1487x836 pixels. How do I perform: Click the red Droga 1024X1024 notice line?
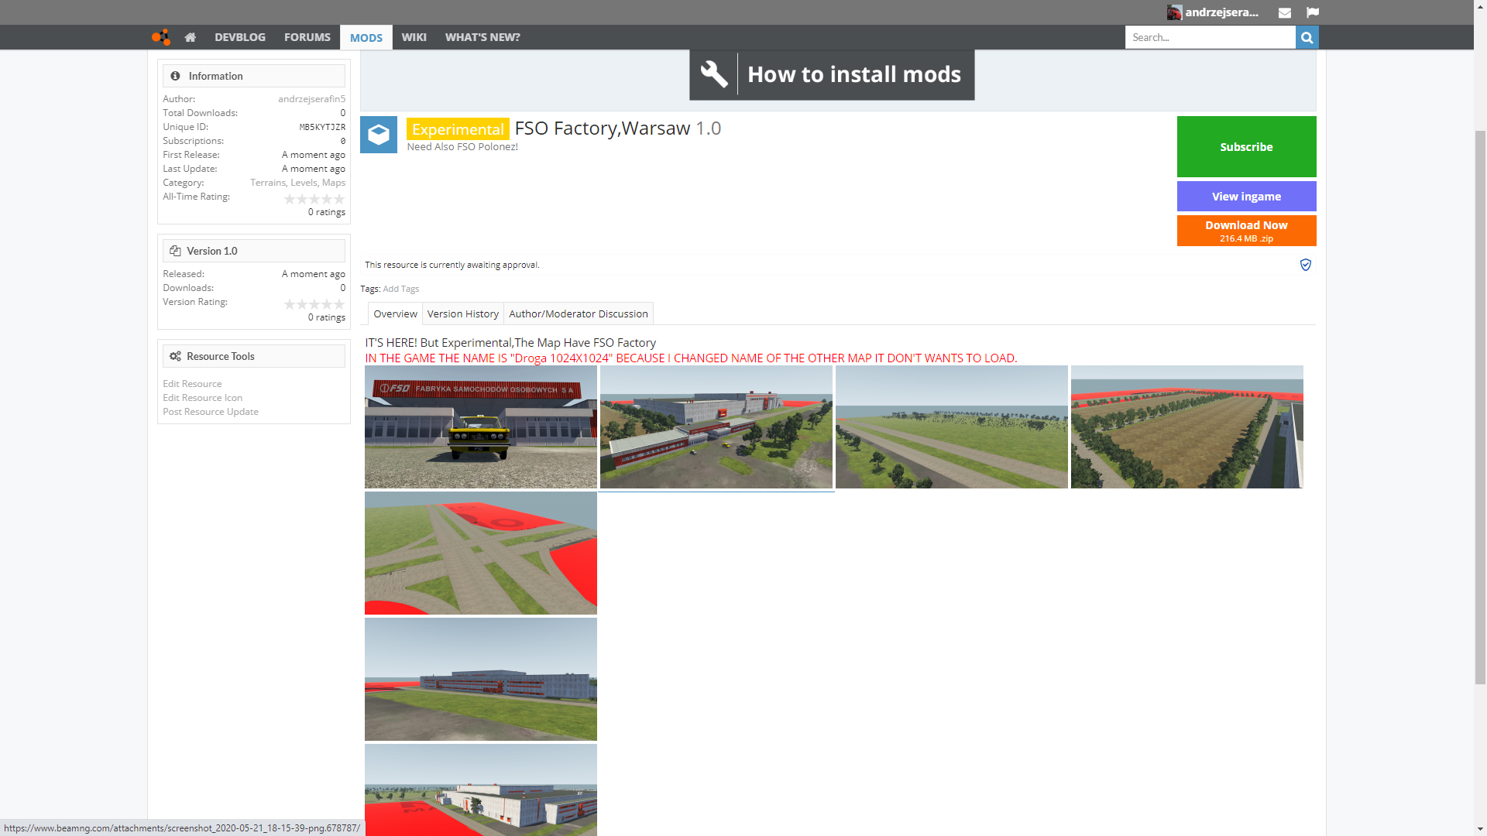click(x=691, y=358)
